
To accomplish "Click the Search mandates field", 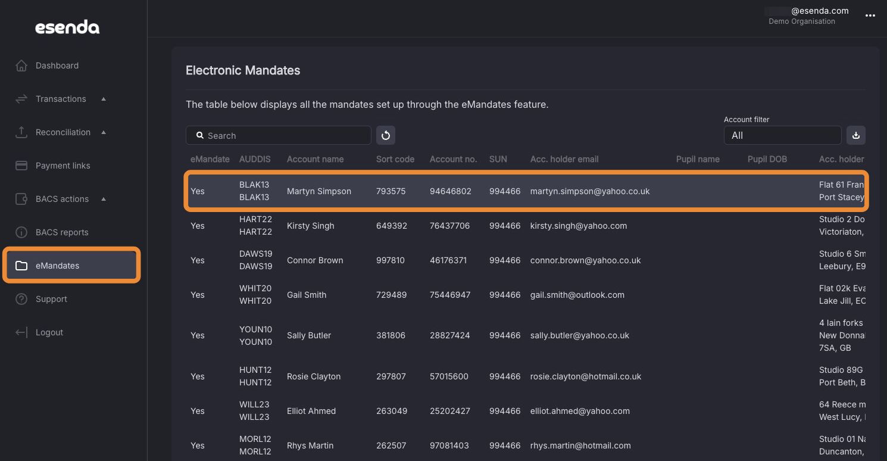I will [x=279, y=135].
